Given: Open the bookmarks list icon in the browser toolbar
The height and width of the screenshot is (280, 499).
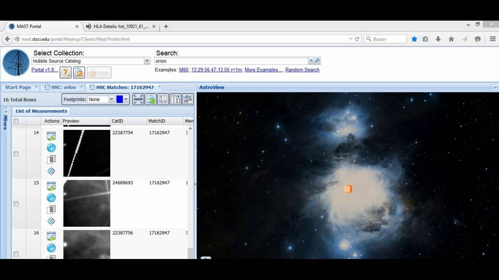Looking at the screenshot, I should [x=425, y=39].
